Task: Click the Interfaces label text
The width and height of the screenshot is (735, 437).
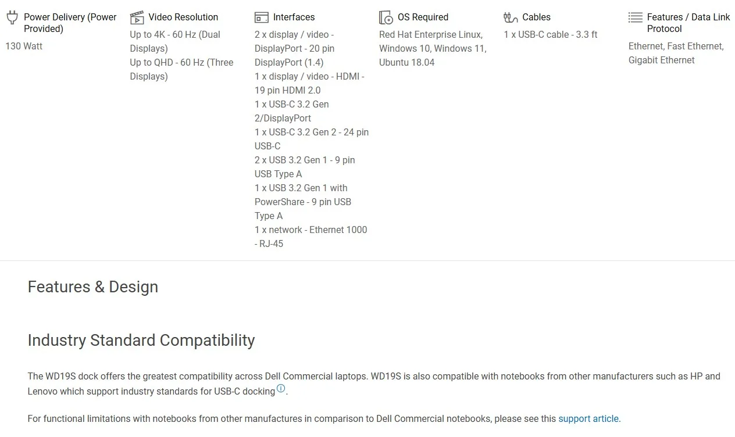Action: tap(294, 17)
